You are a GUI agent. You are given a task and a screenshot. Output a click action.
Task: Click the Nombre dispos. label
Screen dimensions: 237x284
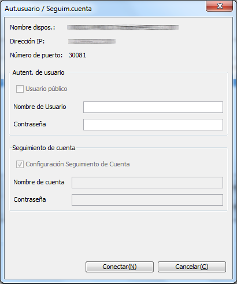(32, 27)
